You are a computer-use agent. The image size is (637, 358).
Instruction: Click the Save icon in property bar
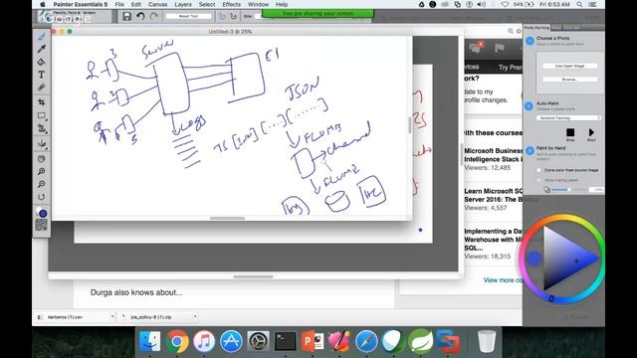click(126, 16)
